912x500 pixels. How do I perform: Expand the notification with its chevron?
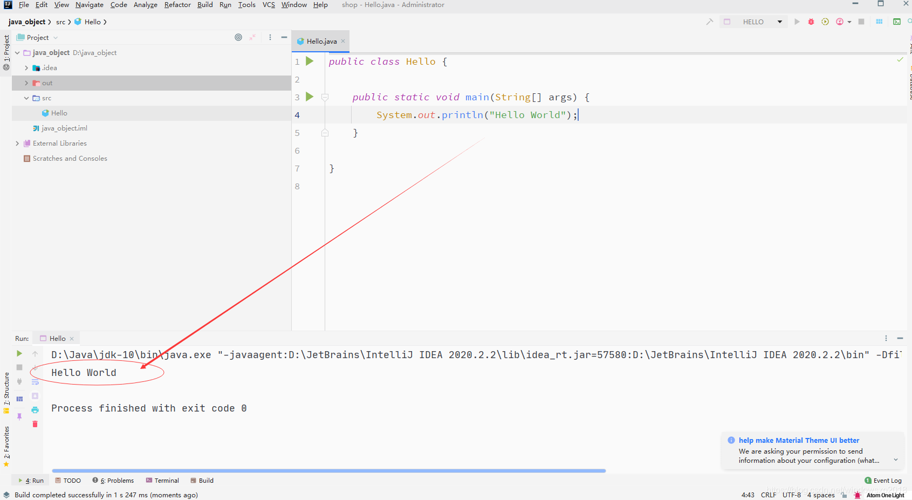pos(896,460)
